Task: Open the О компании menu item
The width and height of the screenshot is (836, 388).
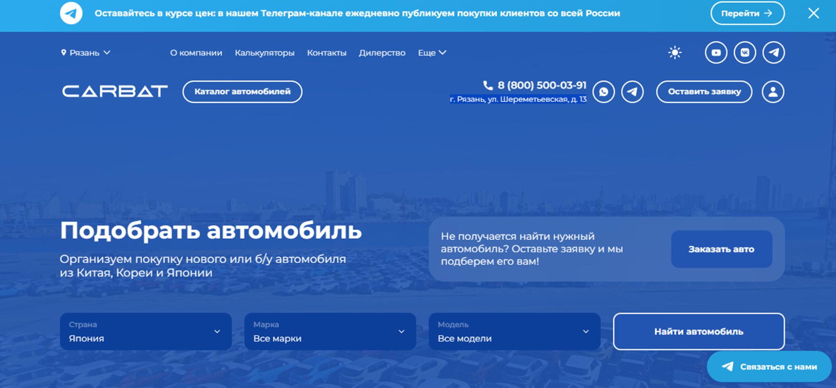Action: click(x=196, y=53)
